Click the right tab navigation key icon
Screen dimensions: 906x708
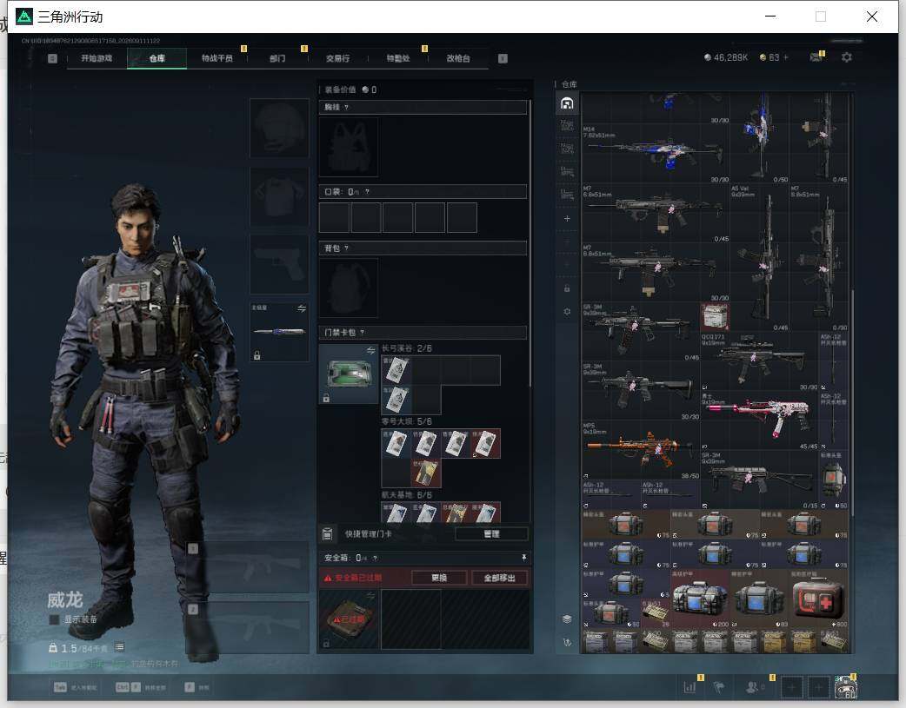(503, 58)
